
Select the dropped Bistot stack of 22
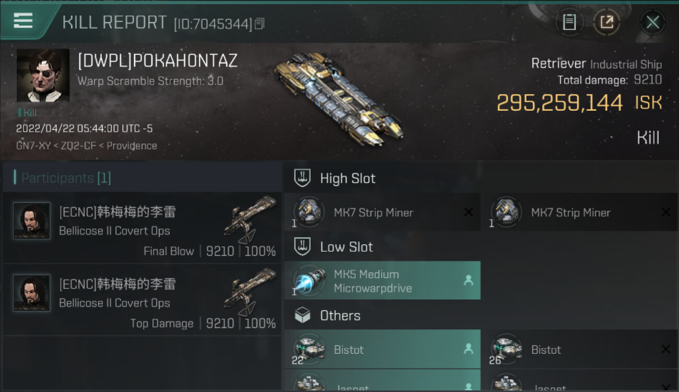382,349
